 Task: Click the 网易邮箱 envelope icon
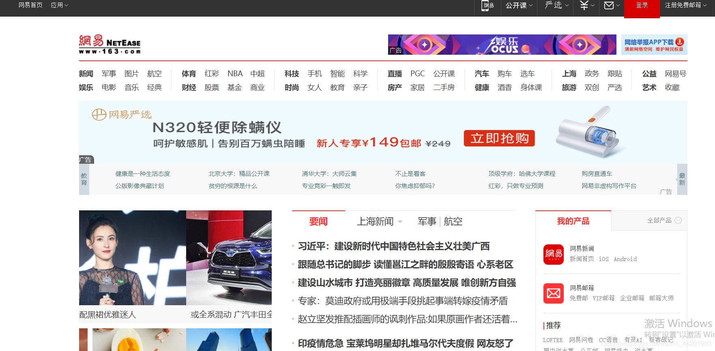pos(554,293)
